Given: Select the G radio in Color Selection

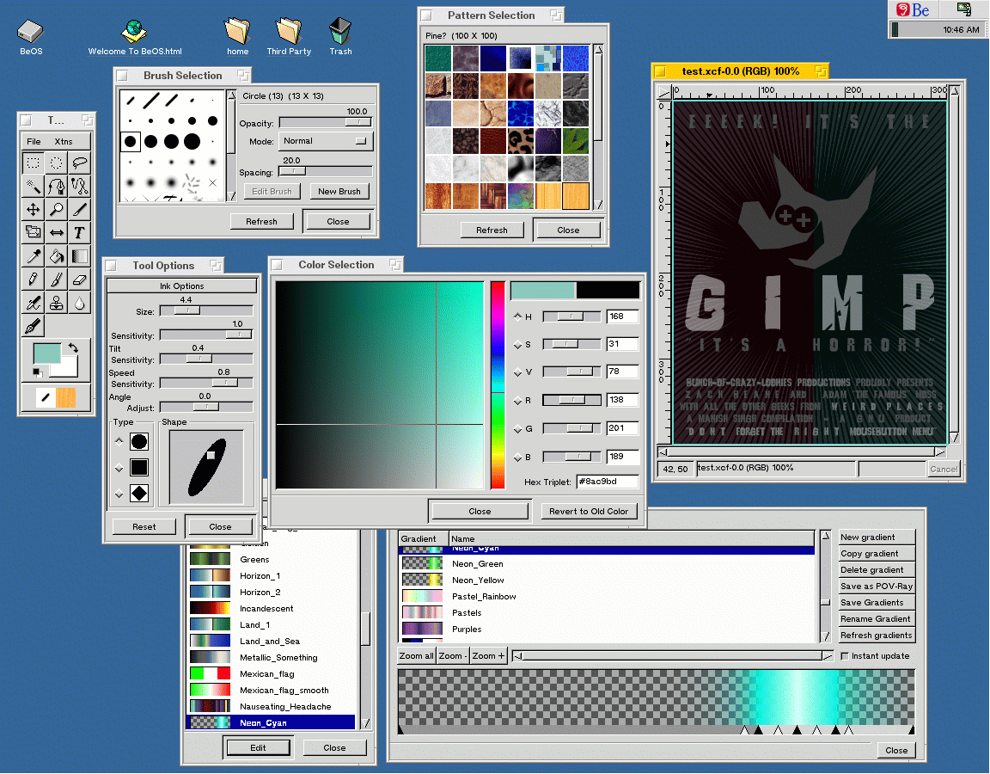Looking at the screenshot, I should tap(517, 429).
